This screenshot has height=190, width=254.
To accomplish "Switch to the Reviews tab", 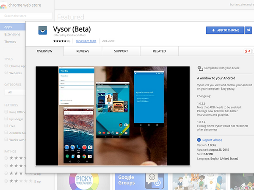I will pyautogui.click(x=83, y=51).
